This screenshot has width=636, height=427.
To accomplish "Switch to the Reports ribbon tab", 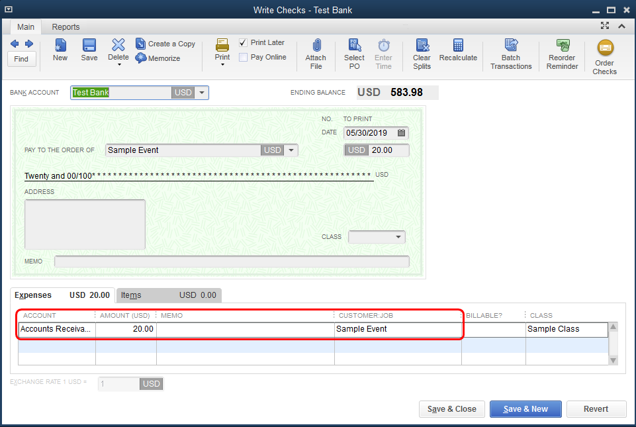I will point(66,26).
